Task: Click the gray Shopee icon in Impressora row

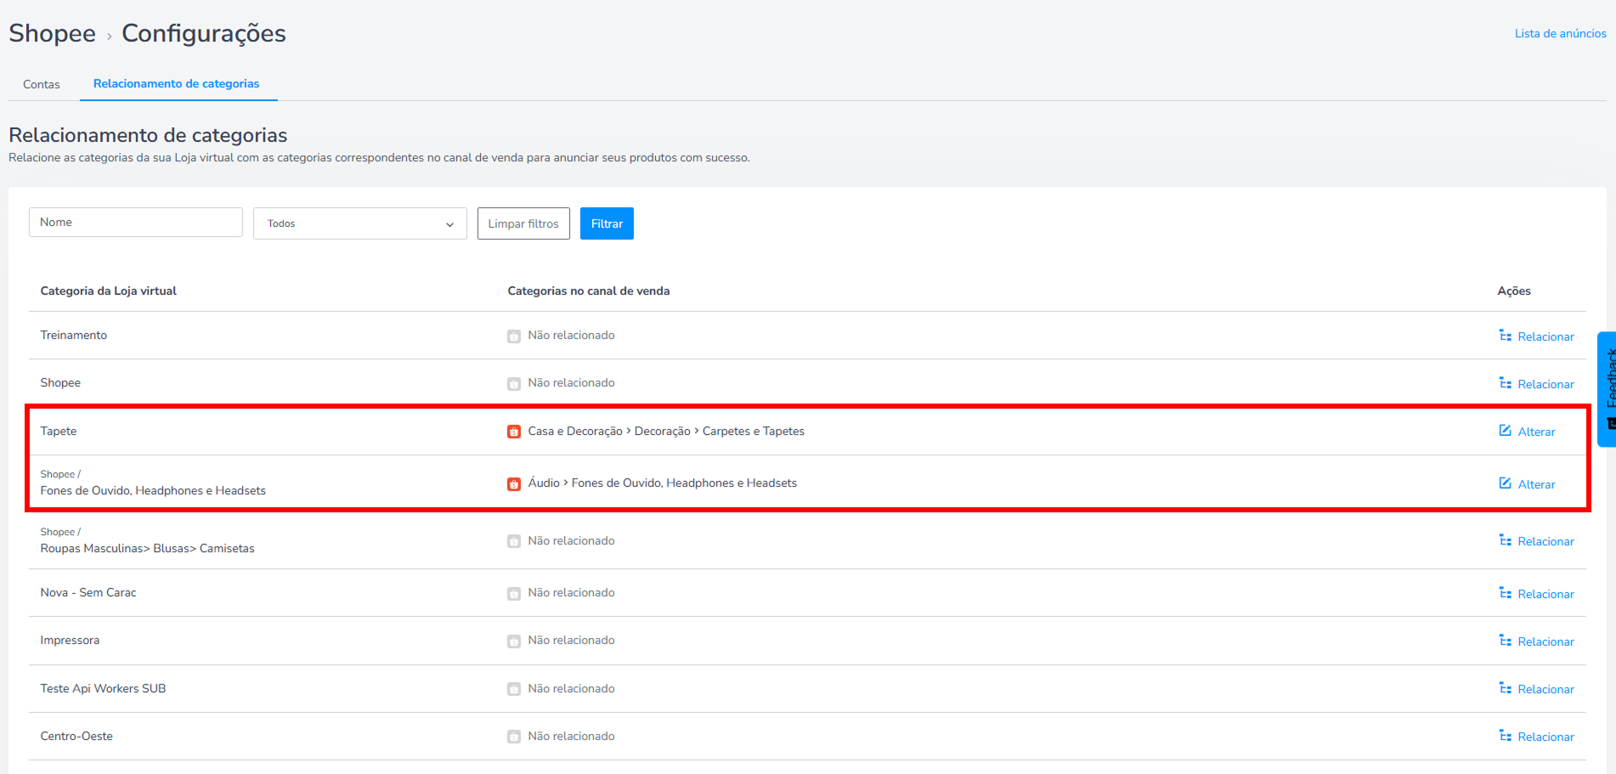Action: 514,641
